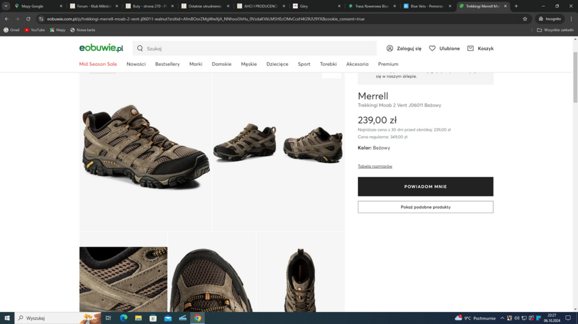The height and width of the screenshot is (324, 578).
Task: Click the Ulubione heart icon
Action: [x=432, y=48]
